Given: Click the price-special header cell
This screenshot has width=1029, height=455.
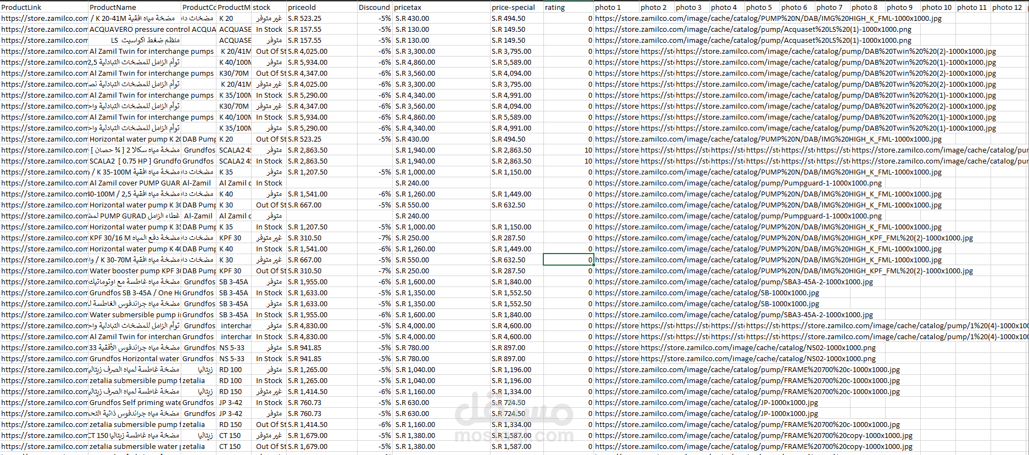Looking at the screenshot, I should coord(517,7).
